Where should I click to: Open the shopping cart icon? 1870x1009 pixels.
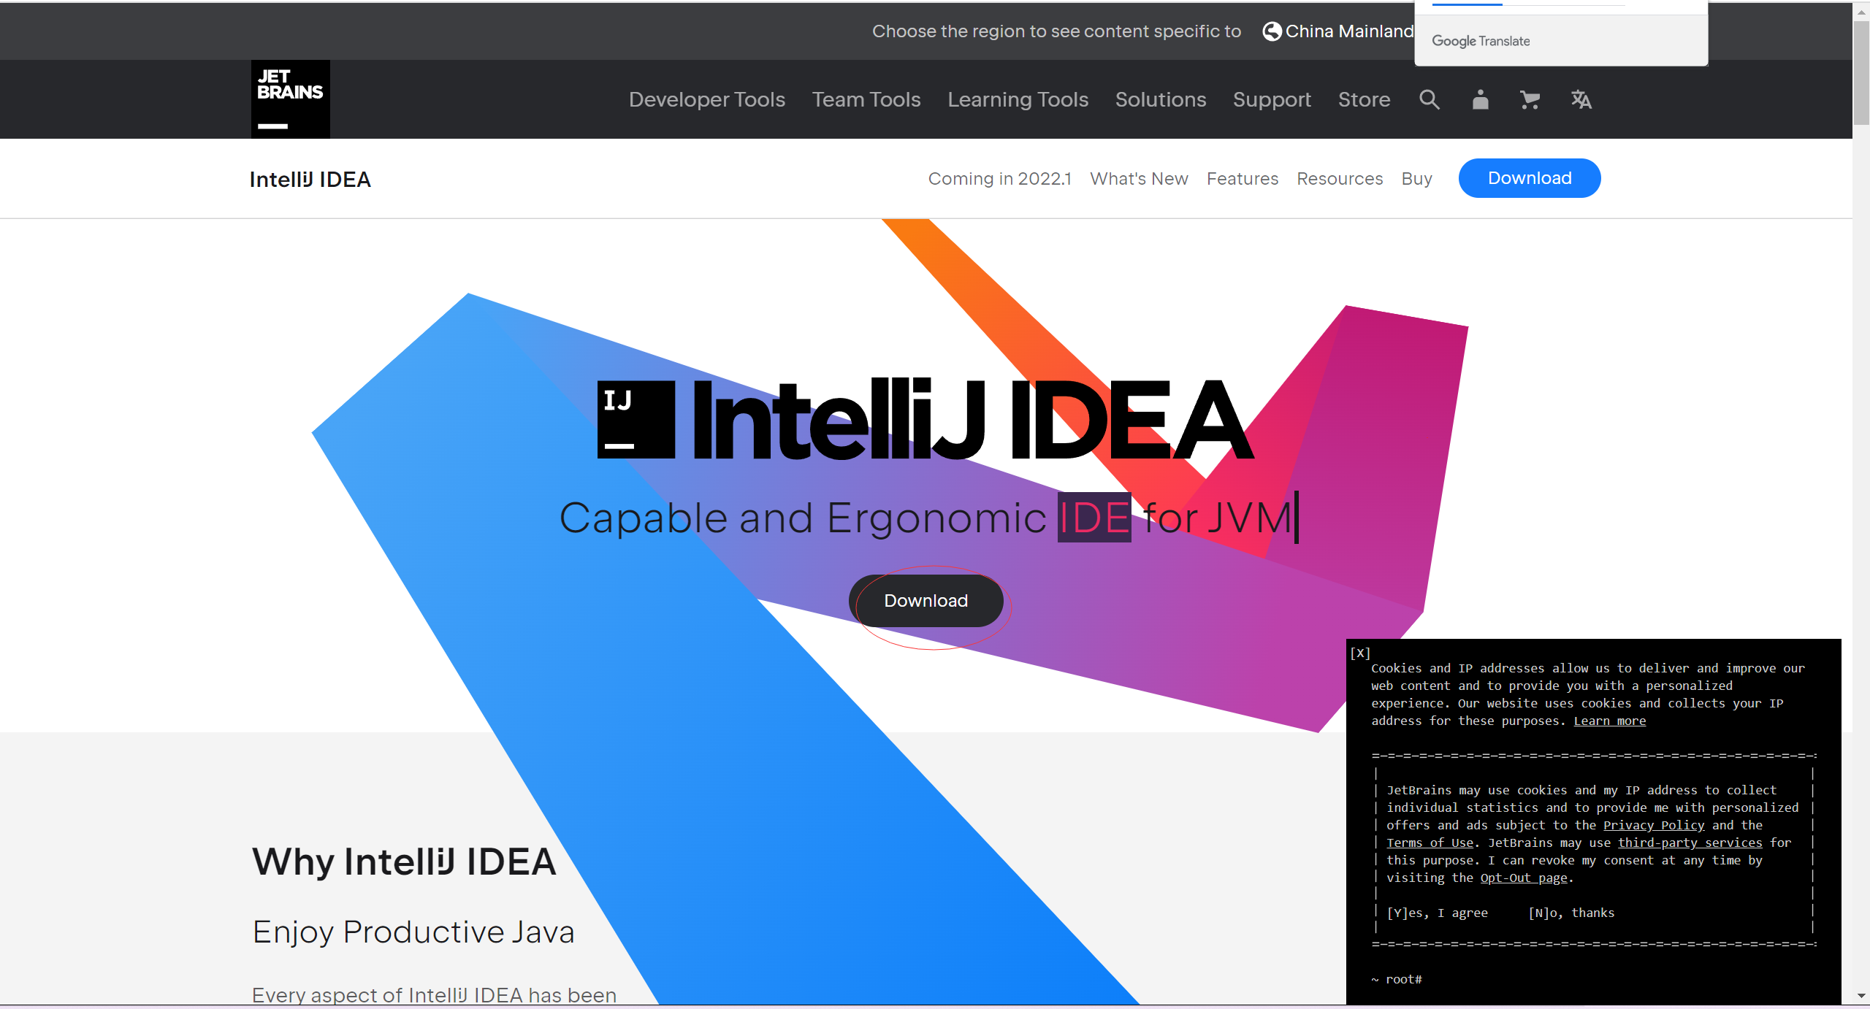pos(1530,99)
